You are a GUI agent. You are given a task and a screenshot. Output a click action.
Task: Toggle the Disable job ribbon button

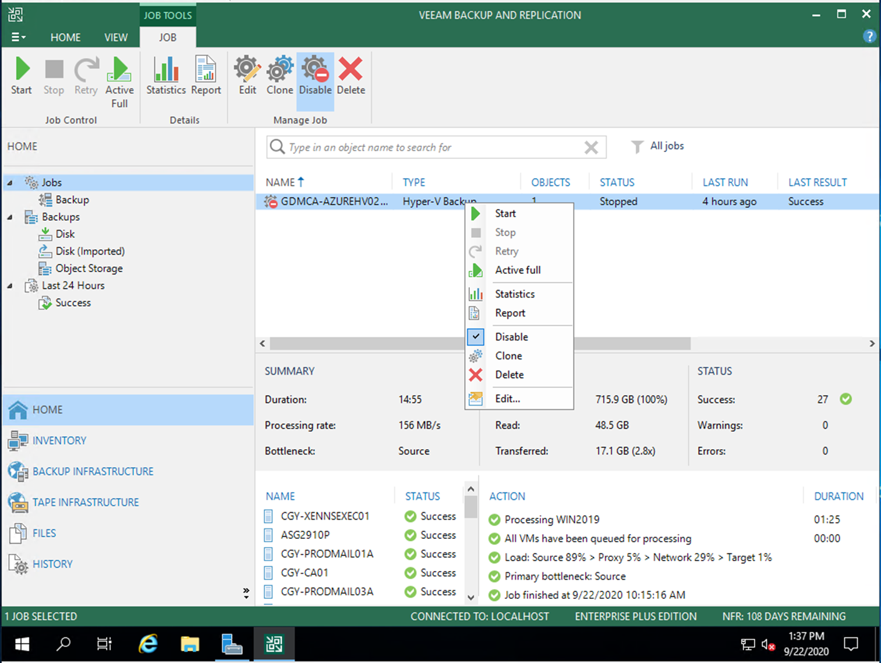(315, 80)
